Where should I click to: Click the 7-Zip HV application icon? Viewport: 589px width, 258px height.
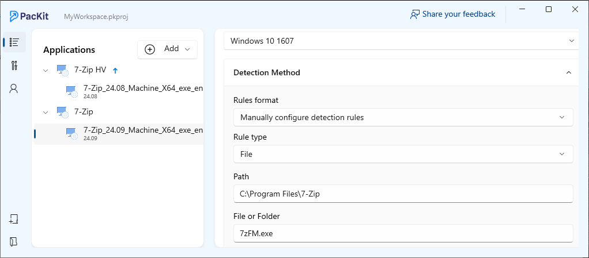coord(62,70)
